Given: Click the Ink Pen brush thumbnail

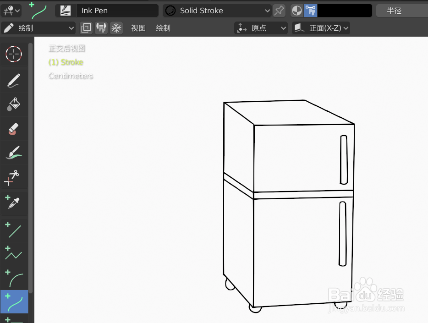Looking at the screenshot, I should point(66,11).
